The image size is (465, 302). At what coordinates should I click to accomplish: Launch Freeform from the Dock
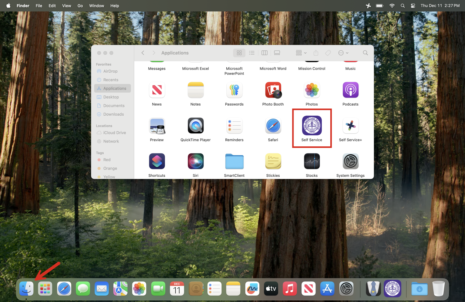[252, 288]
